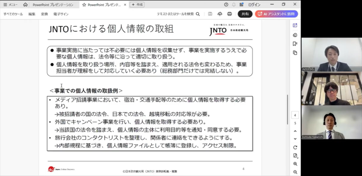Upload the file with cloud icon

click(220, 14)
